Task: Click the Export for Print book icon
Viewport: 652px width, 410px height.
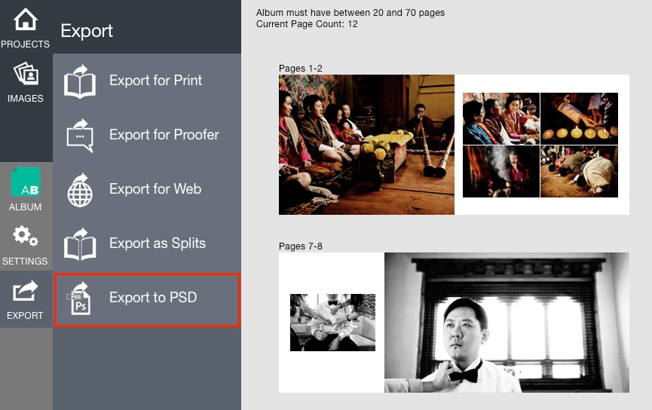Action: point(80,81)
